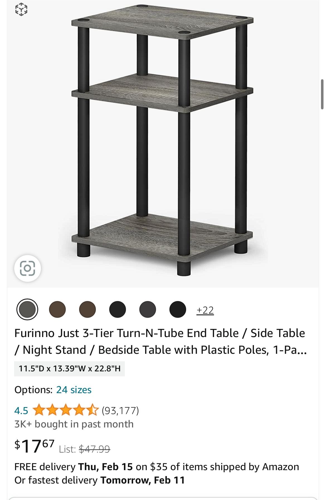The width and height of the screenshot is (326, 500).
Task: Choose the fifth charcoal color swatch
Action: coord(148,309)
